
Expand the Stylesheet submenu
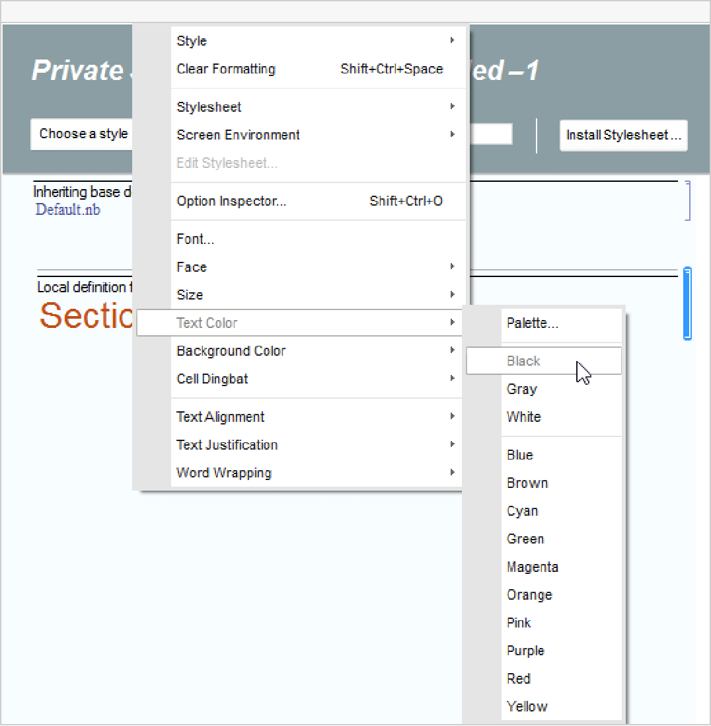209,107
